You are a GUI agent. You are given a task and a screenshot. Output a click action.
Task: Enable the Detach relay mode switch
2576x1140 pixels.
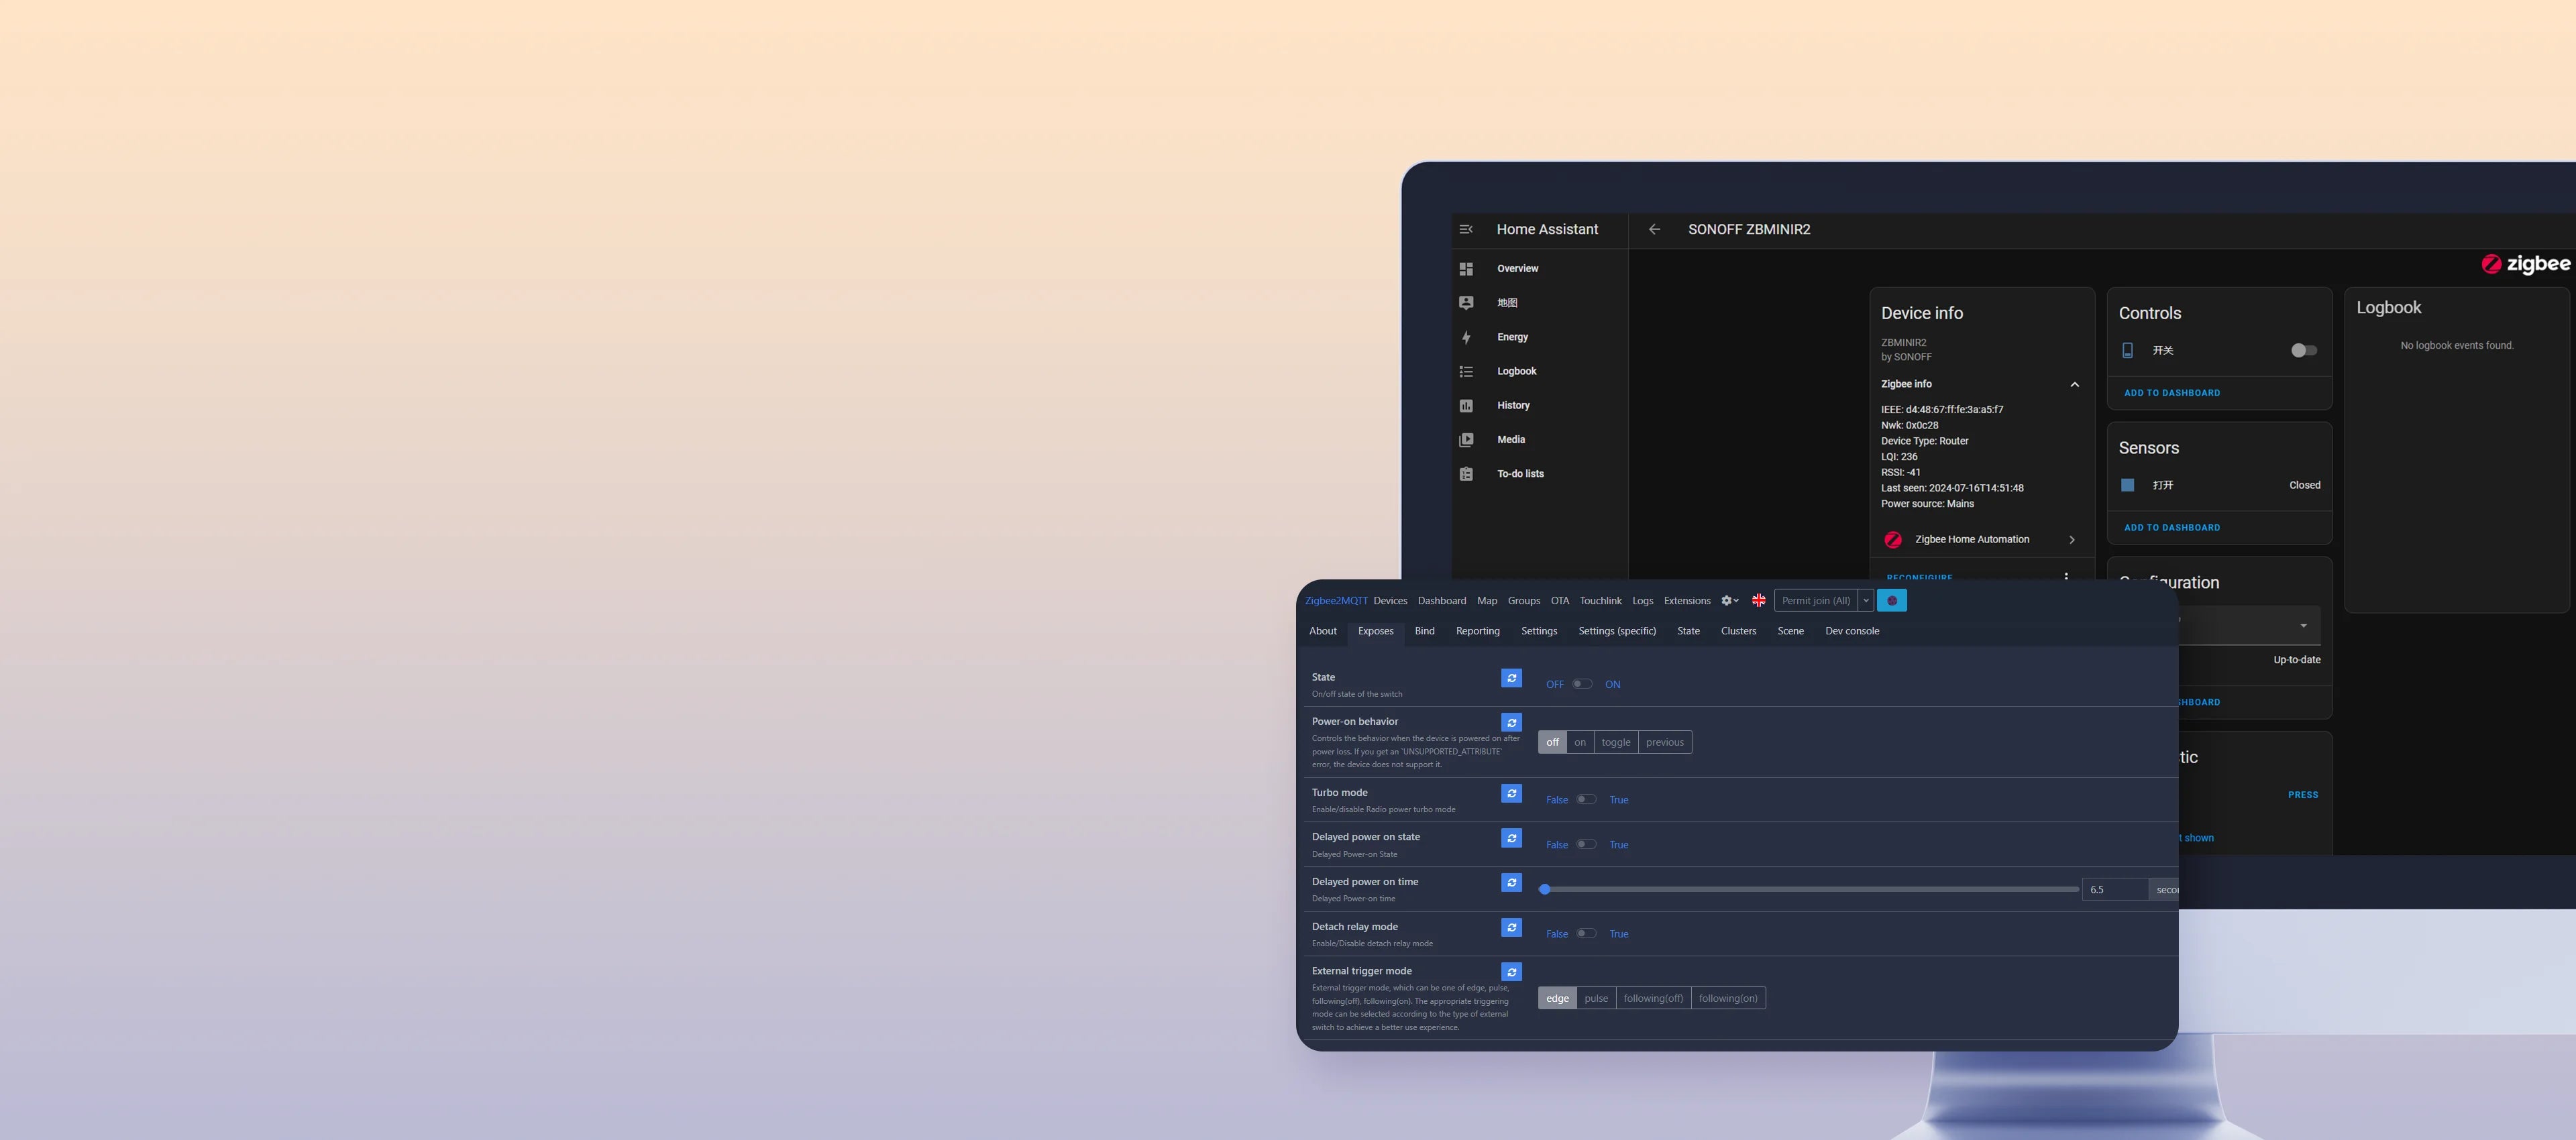(x=1586, y=934)
